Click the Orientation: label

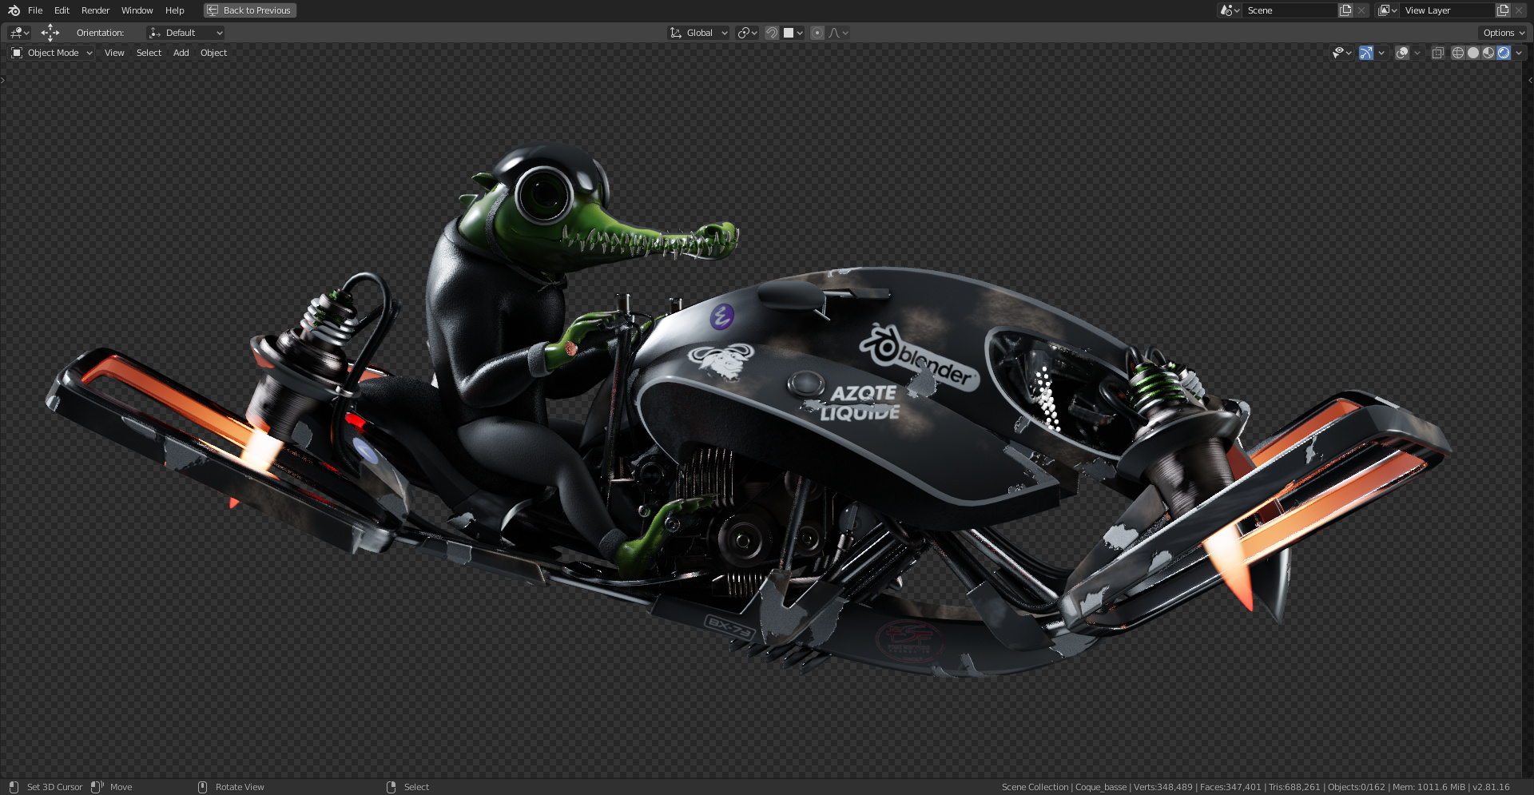[100, 33]
